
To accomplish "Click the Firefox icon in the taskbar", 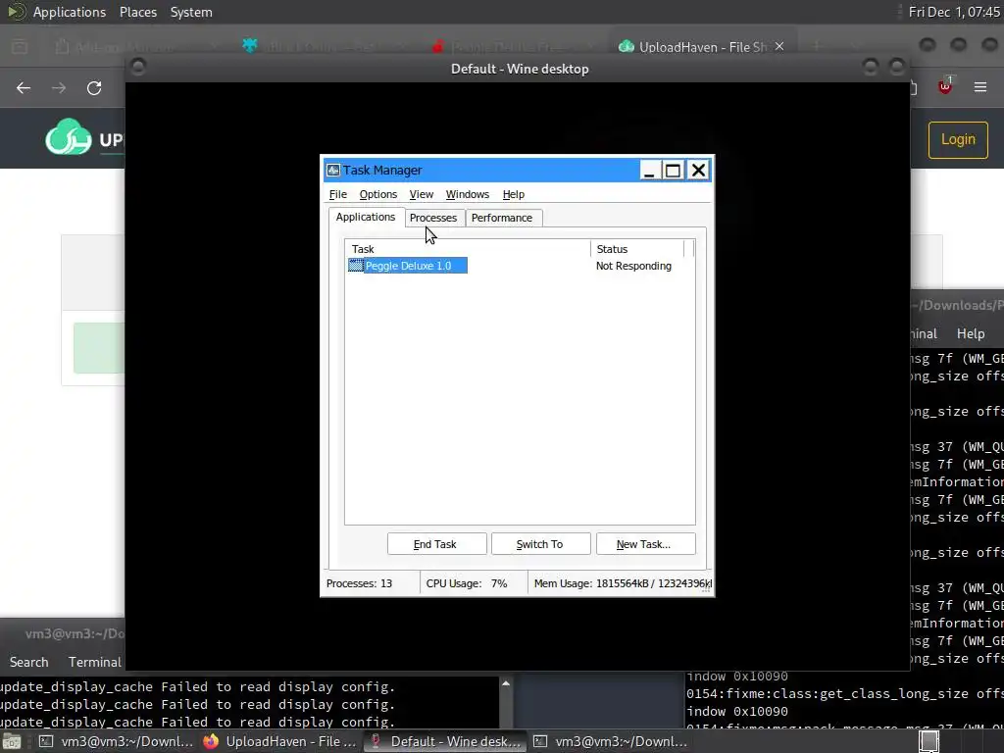I will tap(211, 741).
